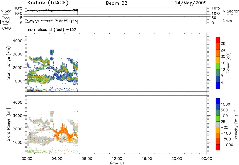Click the 'CPID' row label

7,28
